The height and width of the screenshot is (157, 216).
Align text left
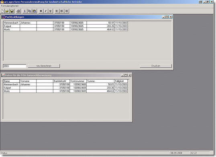coord(57,11)
